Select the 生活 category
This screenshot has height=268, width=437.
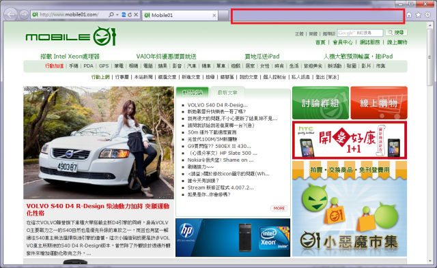click(x=294, y=66)
